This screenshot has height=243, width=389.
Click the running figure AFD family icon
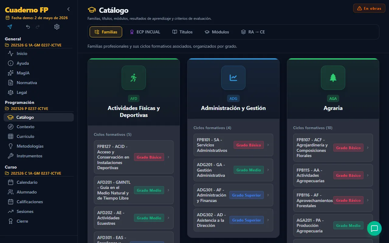point(134,78)
